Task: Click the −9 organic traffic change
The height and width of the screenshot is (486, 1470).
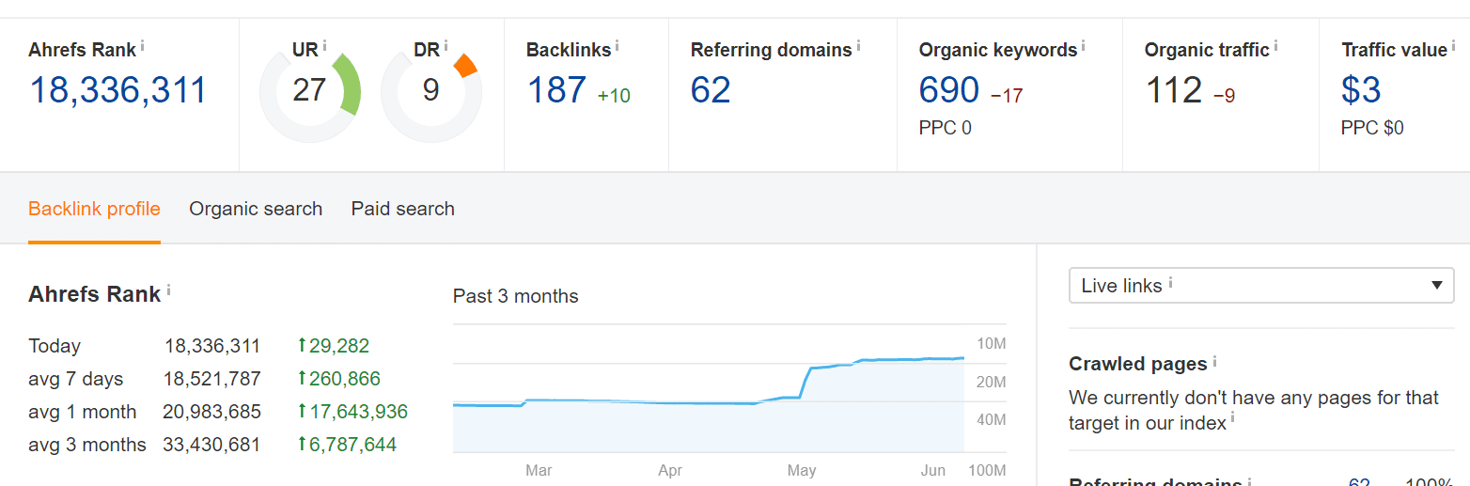Action: 1224,95
